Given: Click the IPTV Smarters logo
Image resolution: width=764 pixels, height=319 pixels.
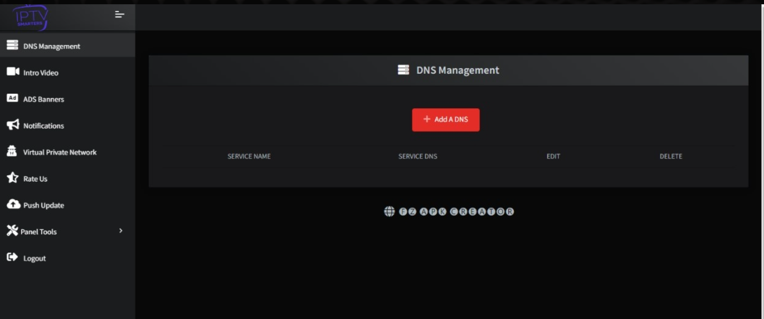Looking at the screenshot, I should pyautogui.click(x=30, y=17).
